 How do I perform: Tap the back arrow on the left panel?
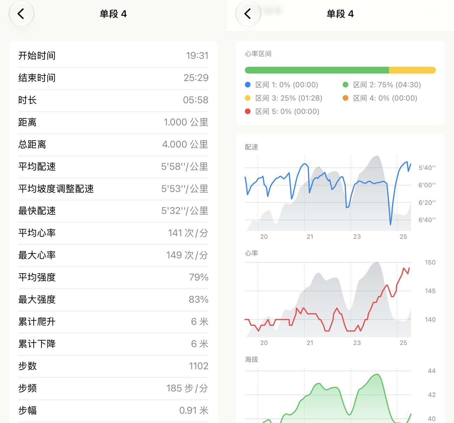click(x=21, y=14)
